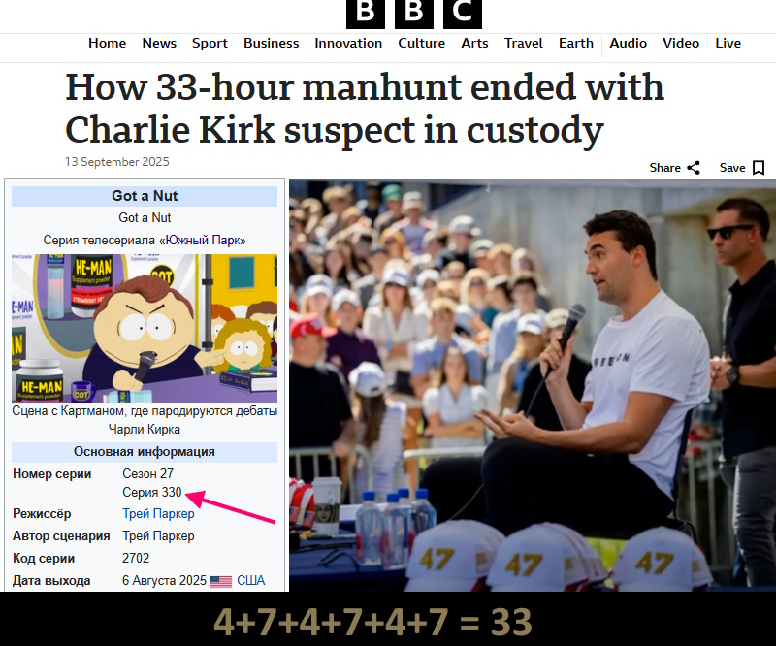
Task: Open the Arts section
Action: pos(474,43)
